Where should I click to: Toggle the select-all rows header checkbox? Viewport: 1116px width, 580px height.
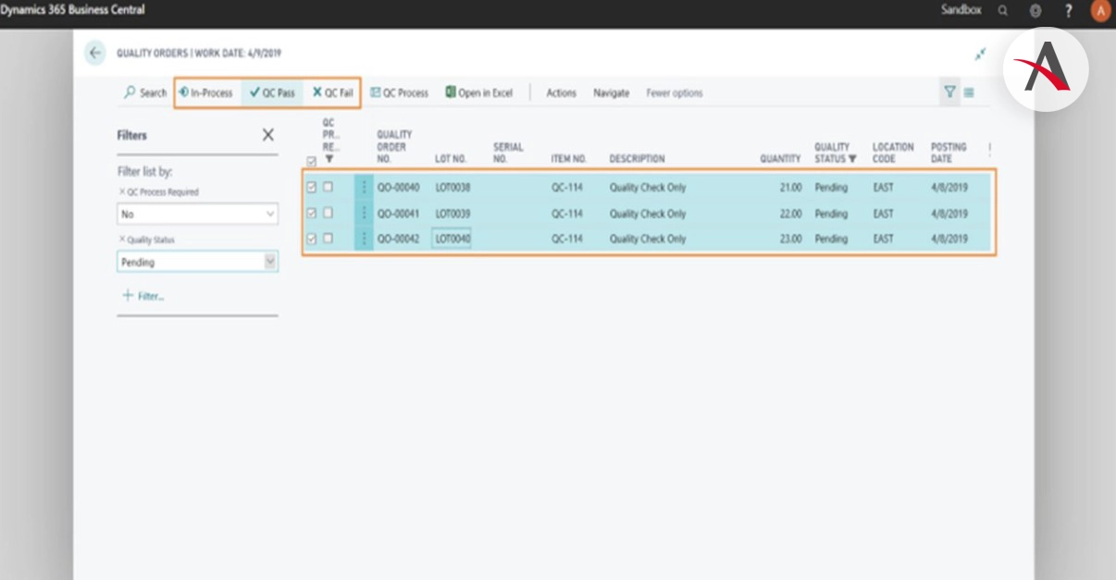point(311,161)
